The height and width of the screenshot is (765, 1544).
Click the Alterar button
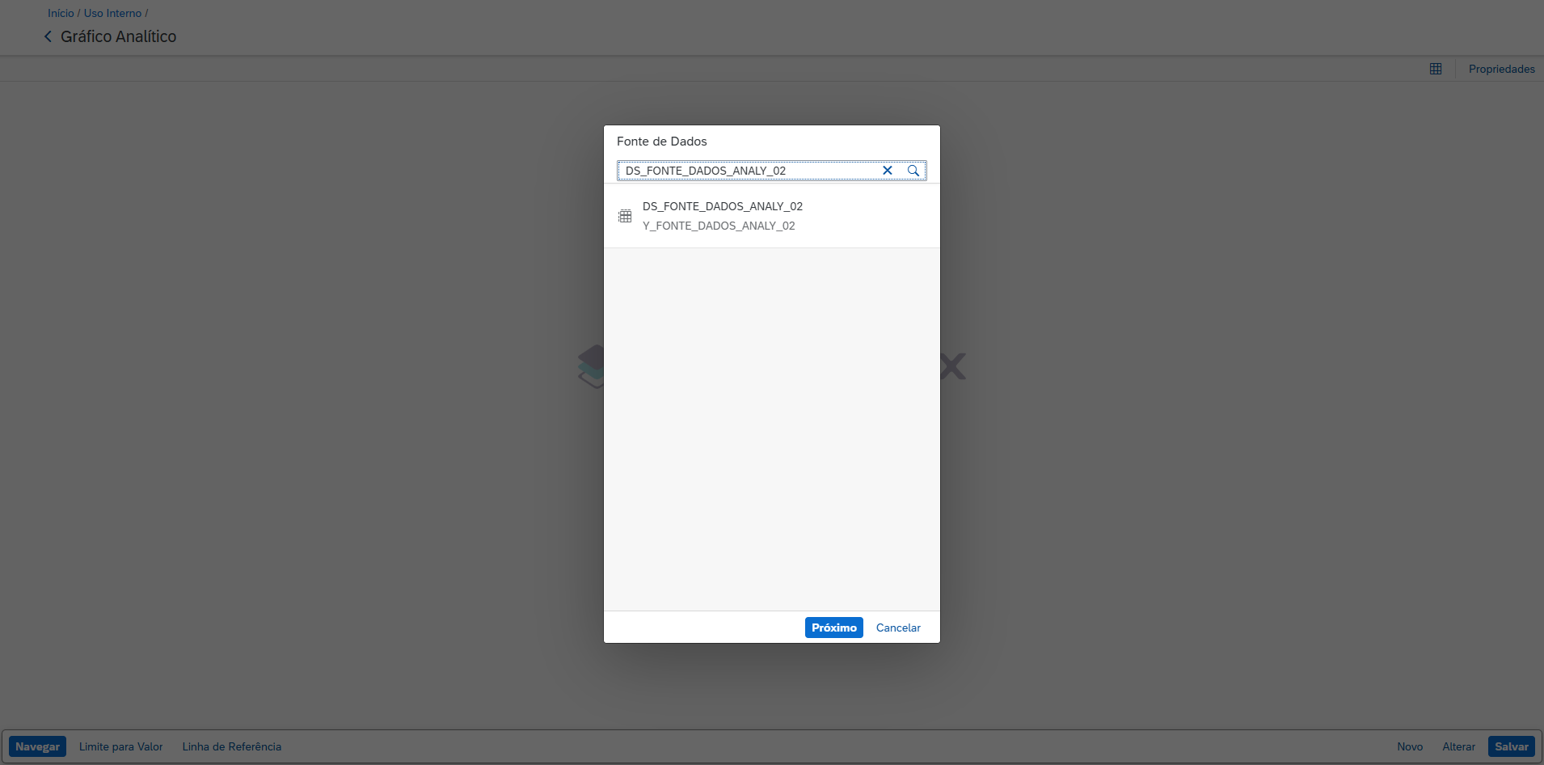(1458, 746)
